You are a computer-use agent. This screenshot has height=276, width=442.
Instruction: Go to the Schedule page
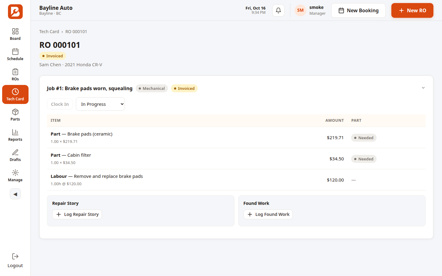click(15, 54)
